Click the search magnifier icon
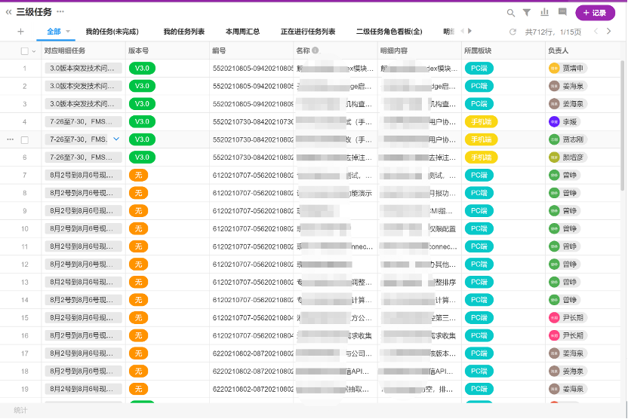 coord(511,13)
